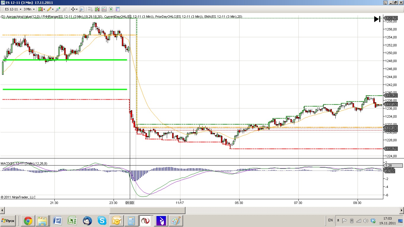Open the ES 12-11 instrument dropdown

(13, 9)
